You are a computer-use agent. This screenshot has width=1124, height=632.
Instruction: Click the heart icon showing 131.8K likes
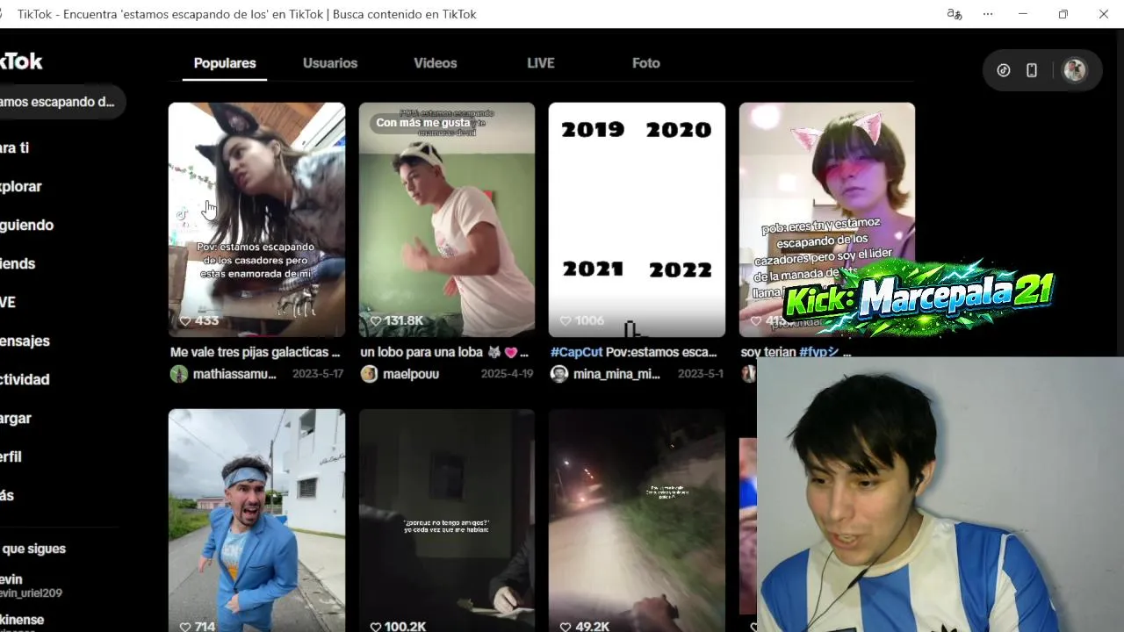pos(376,321)
